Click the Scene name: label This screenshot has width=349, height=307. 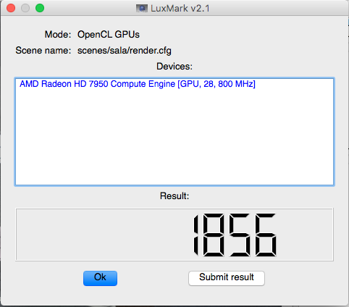pos(43,51)
